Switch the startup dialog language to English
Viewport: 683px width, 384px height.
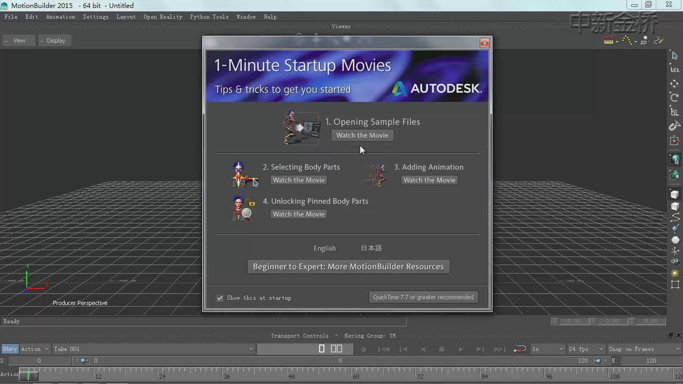(324, 248)
